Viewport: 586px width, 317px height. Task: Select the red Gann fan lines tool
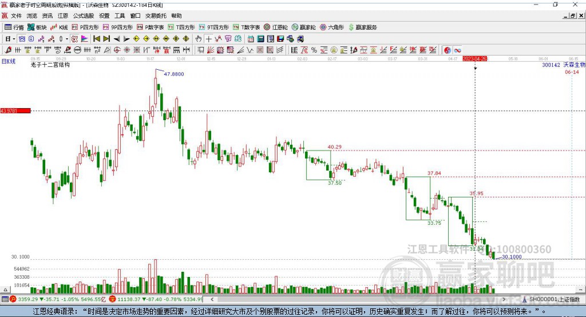pyautogui.click(x=211, y=50)
